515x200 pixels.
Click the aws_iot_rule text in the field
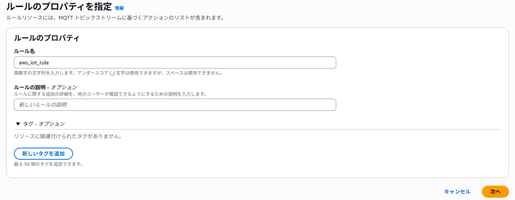coord(34,63)
